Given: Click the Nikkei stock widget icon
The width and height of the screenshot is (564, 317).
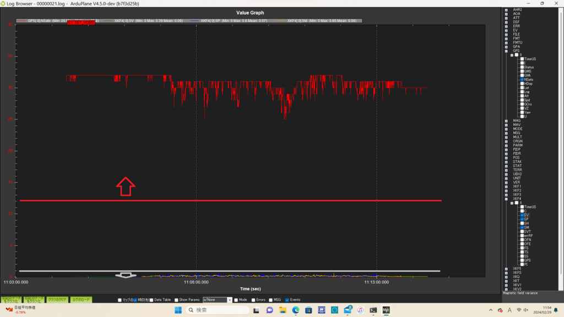Looking at the screenshot, I should tap(9, 309).
